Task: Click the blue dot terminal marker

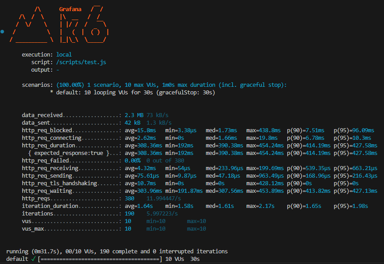Action: (x=2, y=32)
